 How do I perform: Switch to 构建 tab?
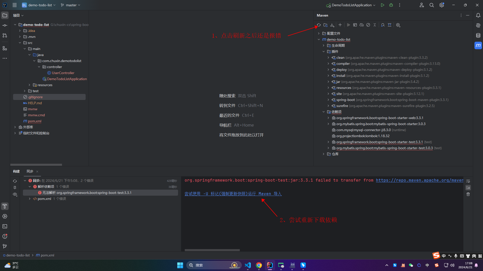point(16,171)
